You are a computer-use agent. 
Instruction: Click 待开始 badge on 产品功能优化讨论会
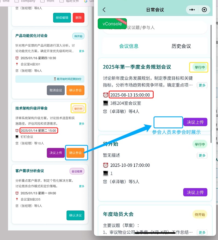(x=78, y=36)
